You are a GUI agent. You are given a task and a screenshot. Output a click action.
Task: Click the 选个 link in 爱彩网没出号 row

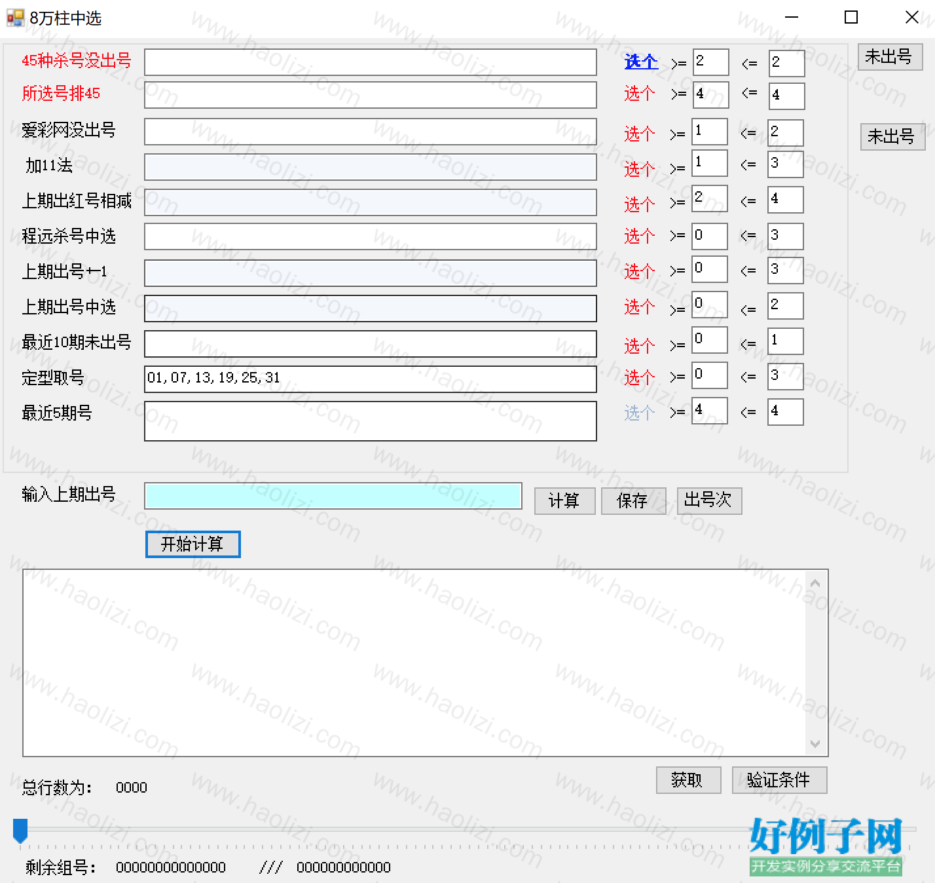pos(640,134)
